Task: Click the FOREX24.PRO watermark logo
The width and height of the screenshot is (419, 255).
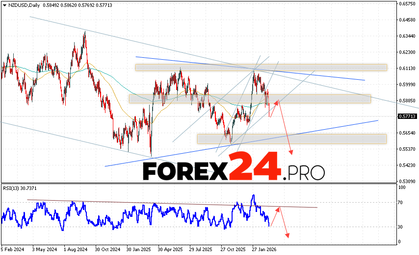Action: coord(234,168)
